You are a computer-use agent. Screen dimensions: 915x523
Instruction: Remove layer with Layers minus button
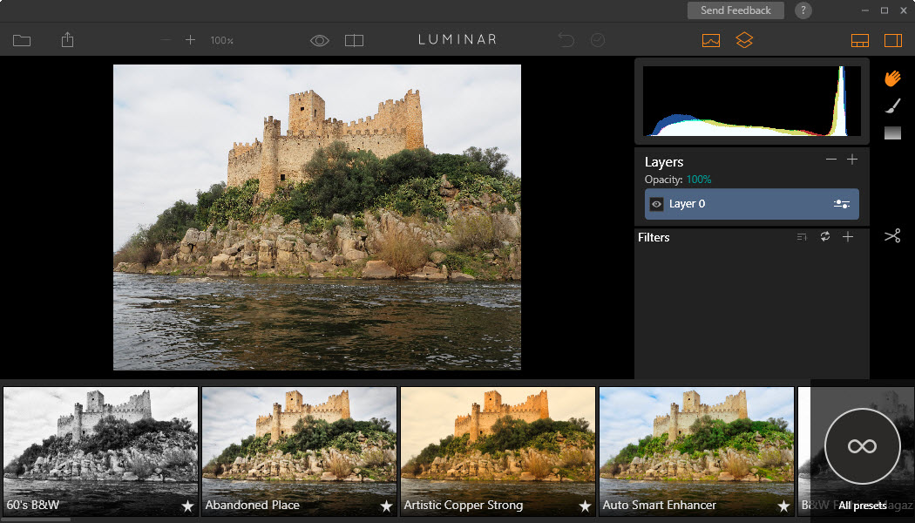coord(831,160)
